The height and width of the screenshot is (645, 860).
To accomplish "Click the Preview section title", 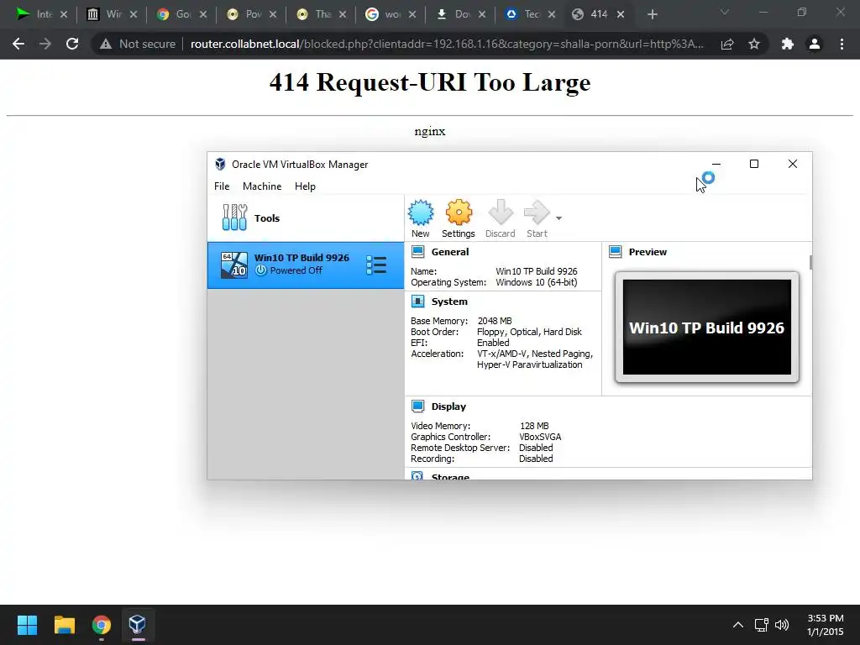I will click(x=648, y=252).
